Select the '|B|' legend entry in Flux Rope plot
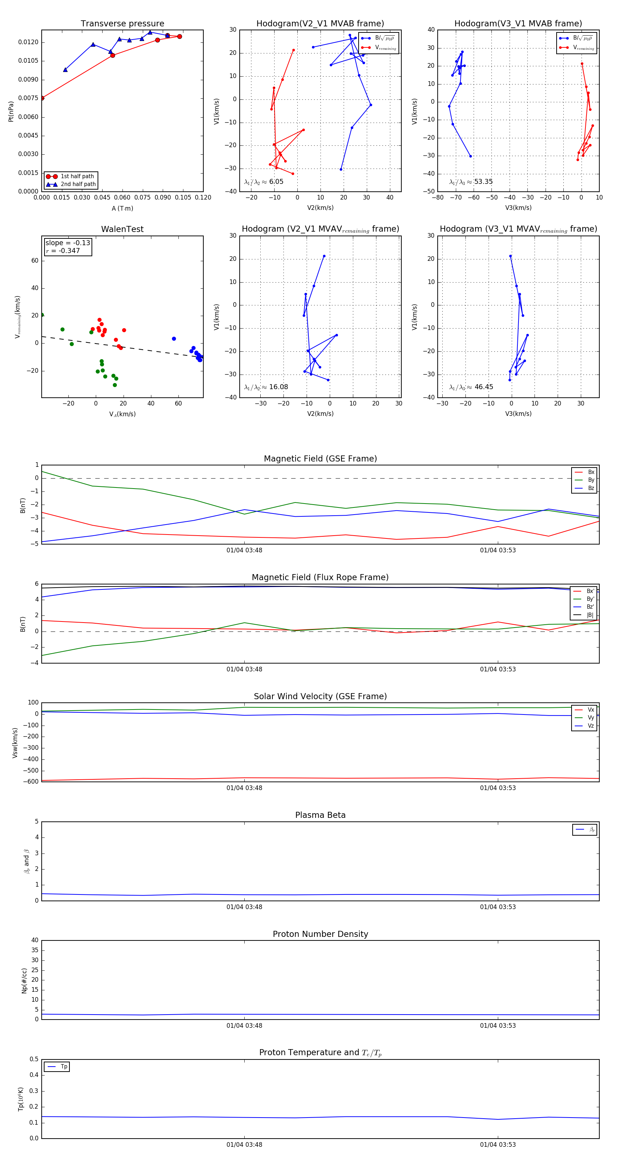The width and height of the screenshot is (641, 1176). pos(584,615)
